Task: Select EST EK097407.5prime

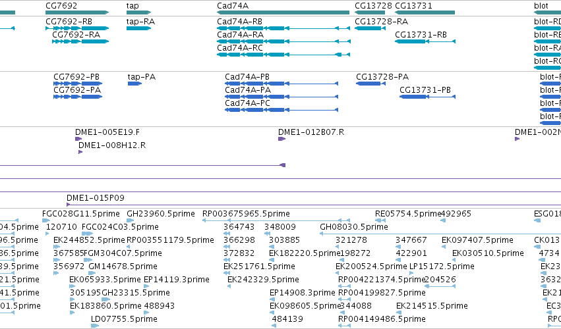Action: 478,240
